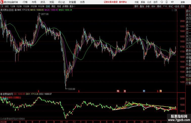Open the 资讯 menu
Screen dimensions: 191x123
43,2
